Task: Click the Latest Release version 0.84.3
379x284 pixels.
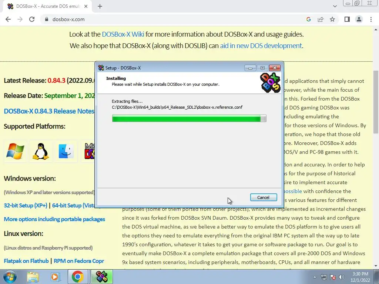Action: coord(56,80)
